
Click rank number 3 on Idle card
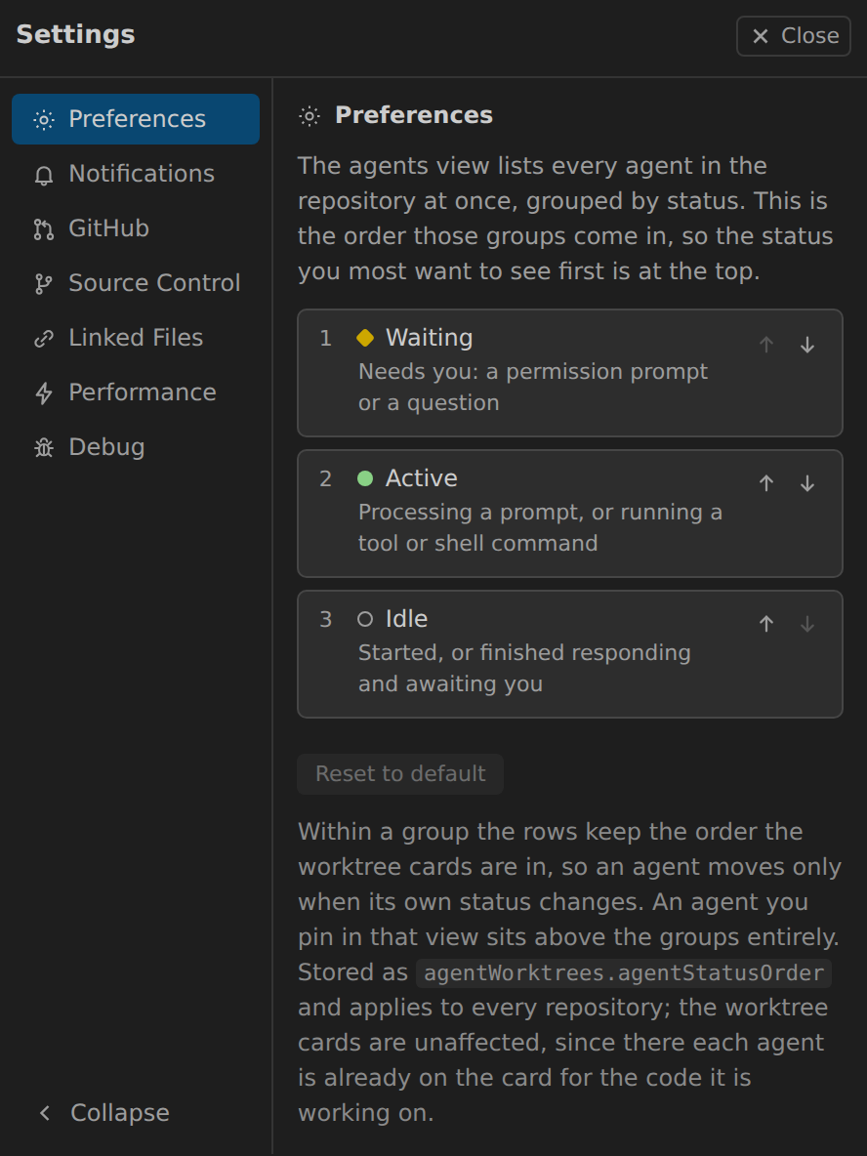[x=325, y=620]
